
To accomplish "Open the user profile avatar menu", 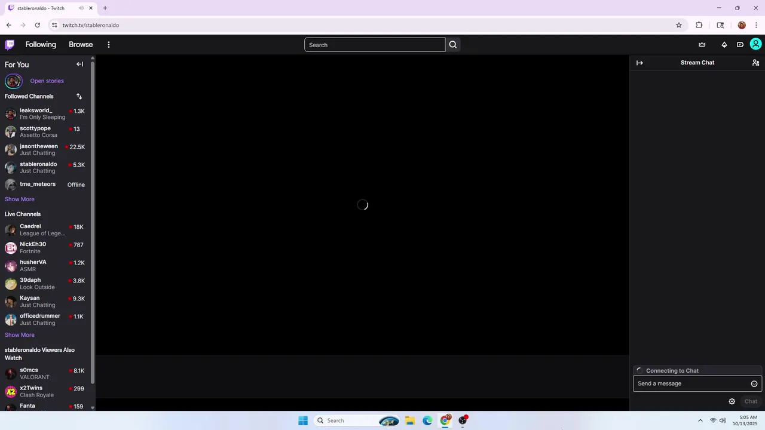I will [x=756, y=44].
